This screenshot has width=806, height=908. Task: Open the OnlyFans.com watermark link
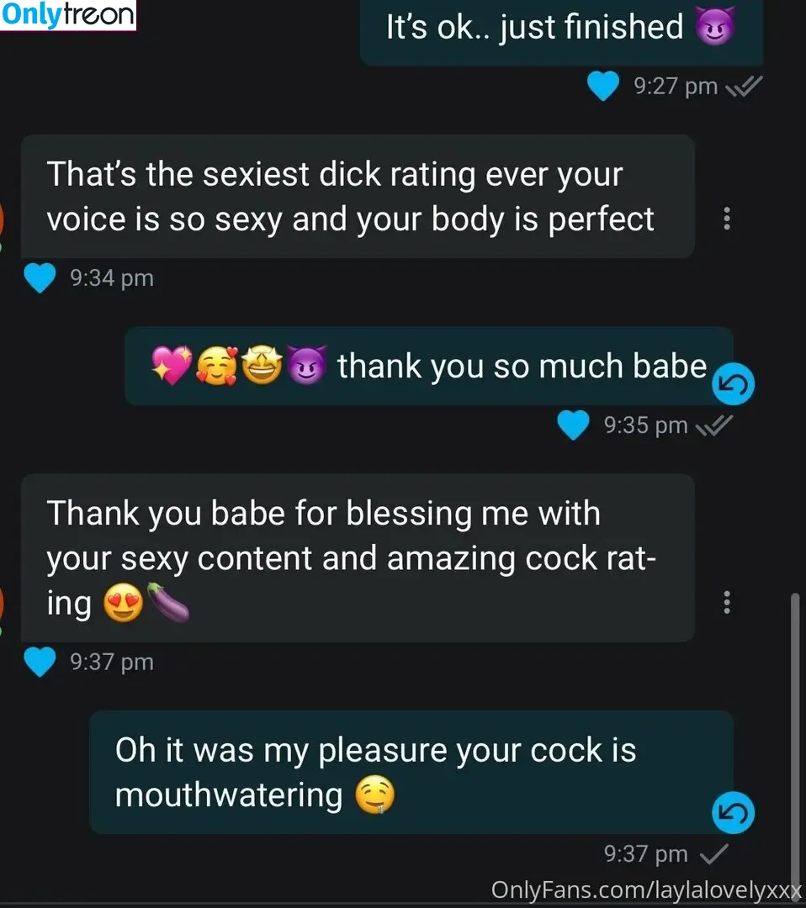(646, 890)
